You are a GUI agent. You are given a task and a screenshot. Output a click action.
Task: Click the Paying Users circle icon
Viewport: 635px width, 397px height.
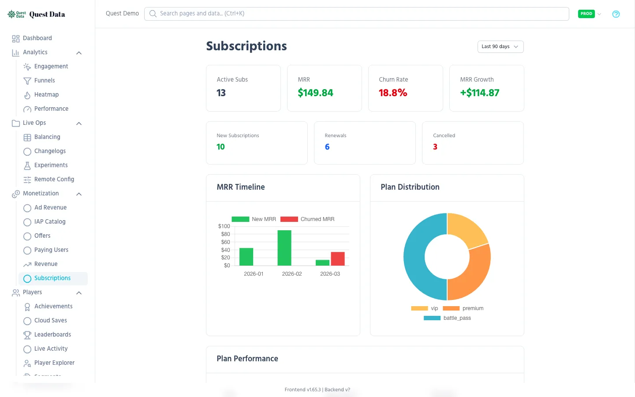pos(27,250)
